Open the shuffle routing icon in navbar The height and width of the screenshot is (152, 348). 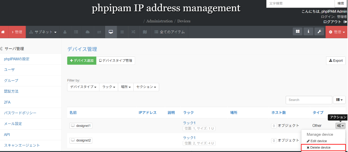tap(133, 32)
